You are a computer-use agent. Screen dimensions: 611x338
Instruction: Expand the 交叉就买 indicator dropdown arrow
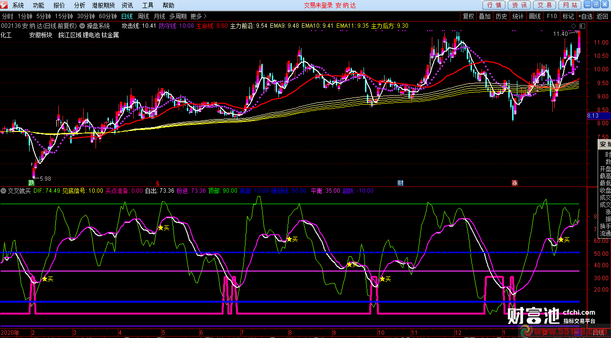click(x=4, y=190)
